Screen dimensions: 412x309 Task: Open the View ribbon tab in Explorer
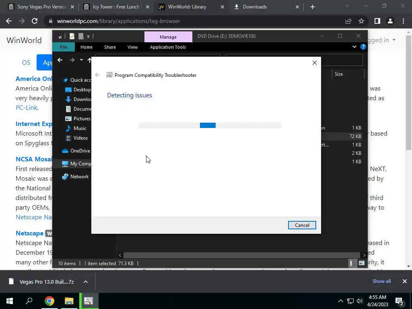(x=132, y=47)
